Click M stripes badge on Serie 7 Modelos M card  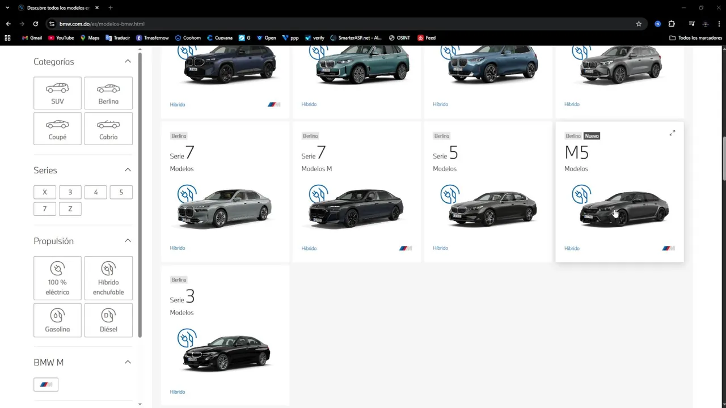pos(406,248)
